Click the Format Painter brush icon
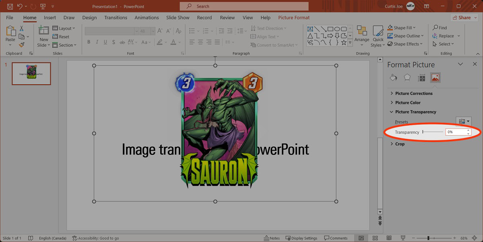 coord(22,45)
